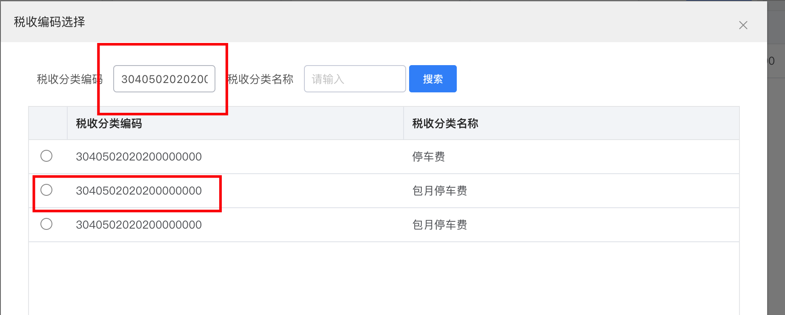Click the 税收编码选择 dialog title text
The image size is (785, 315).
(x=49, y=22)
